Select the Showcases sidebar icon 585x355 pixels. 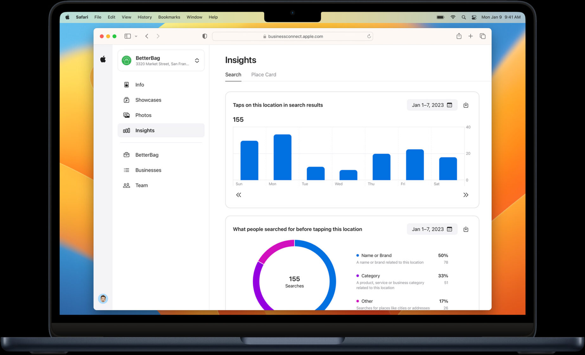(126, 100)
